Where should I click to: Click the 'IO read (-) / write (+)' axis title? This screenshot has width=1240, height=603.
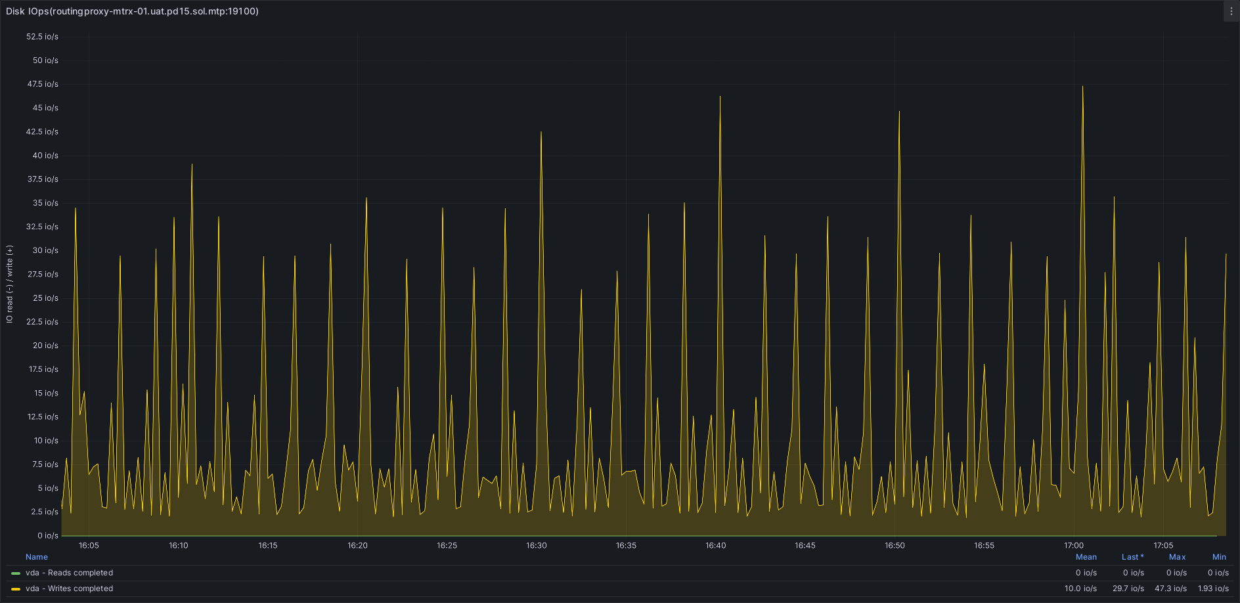(x=9, y=284)
